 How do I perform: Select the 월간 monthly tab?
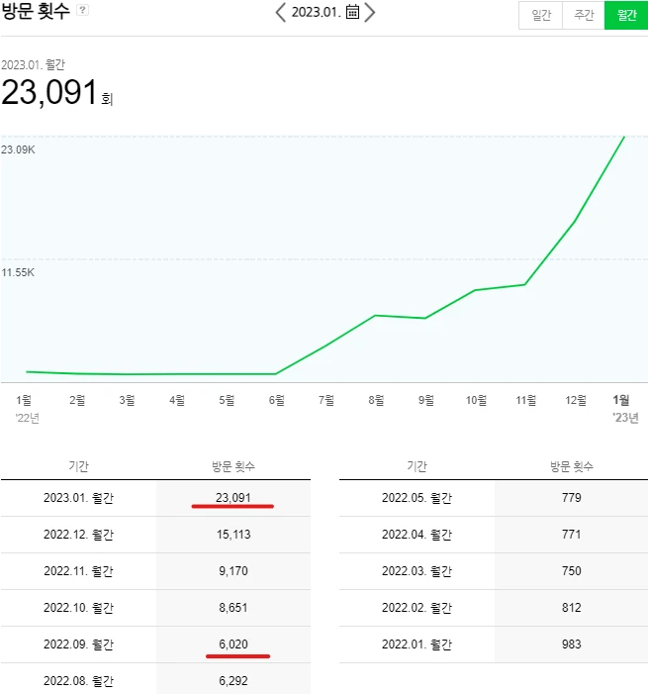pyautogui.click(x=625, y=16)
